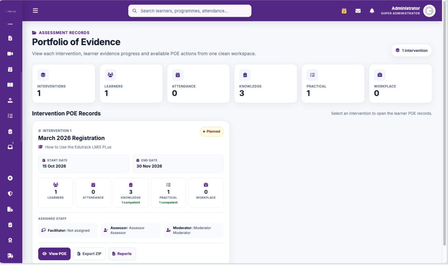Select the file-with-checkmark icon in sidebar

point(10,209)
